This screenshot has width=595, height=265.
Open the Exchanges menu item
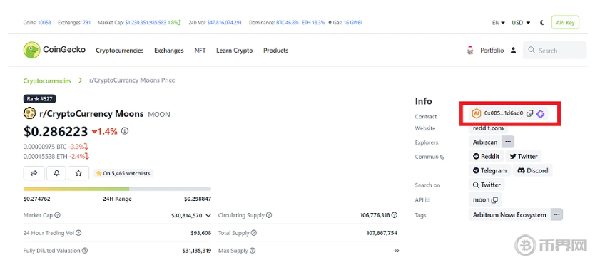(169, 51)
